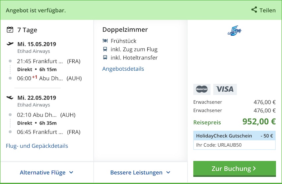Click the Teilen share button
This screenshot has width=282, height=184.
click(263, 10)
